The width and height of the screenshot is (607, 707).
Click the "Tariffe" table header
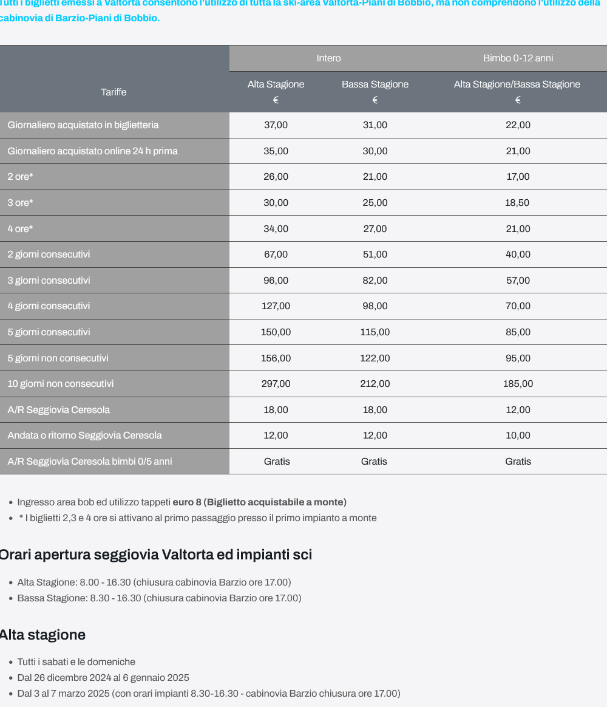pyautogui.click(x=114, y=92)
